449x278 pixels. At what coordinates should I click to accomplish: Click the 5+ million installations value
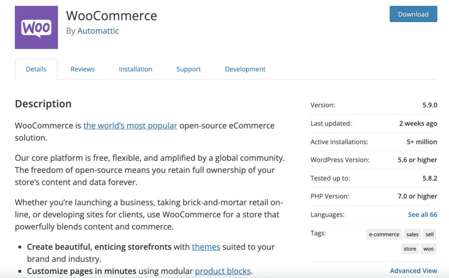coord(422,142)
